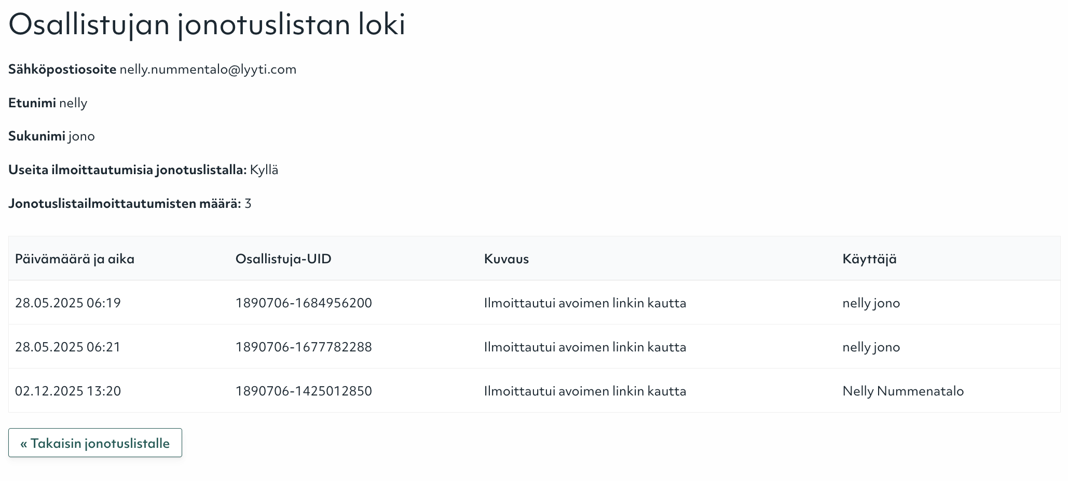Click UID 1890706-1684956200
This screenshot has width=1068, height=481.
click(304, 303)
